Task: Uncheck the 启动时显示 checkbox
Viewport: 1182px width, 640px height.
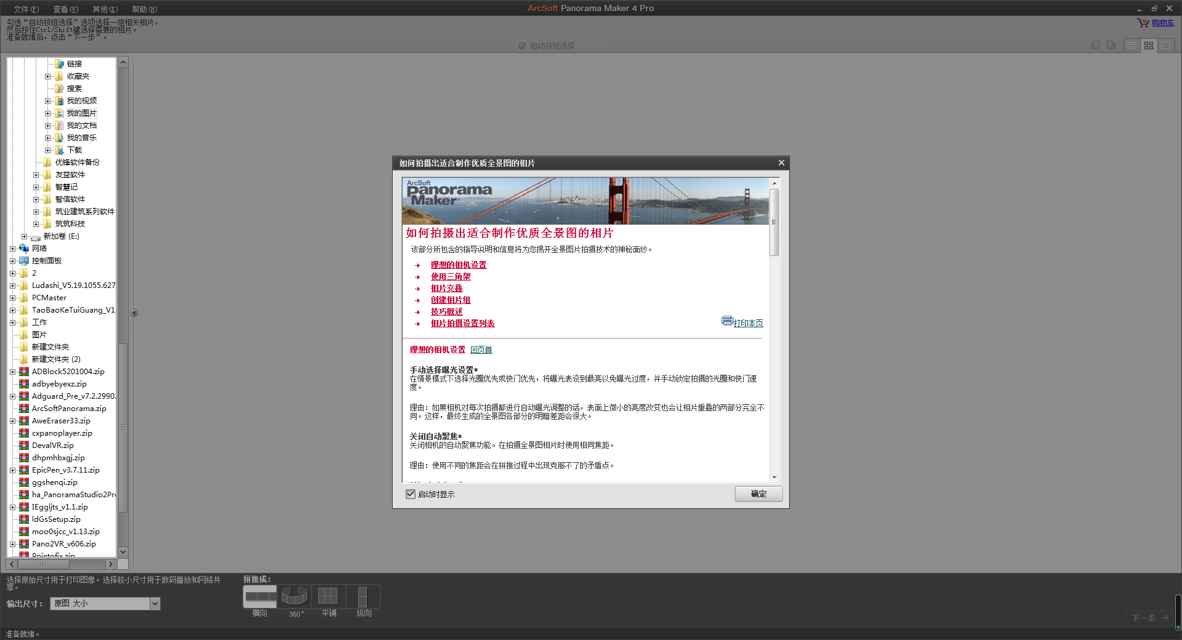Action: pyautogui.click(x=411, y=494)
